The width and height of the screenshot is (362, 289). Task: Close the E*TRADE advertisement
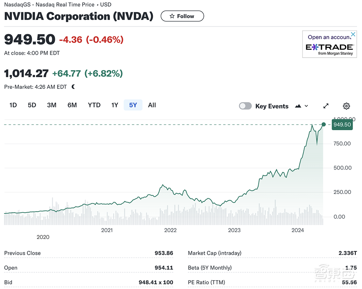point(353,34)
